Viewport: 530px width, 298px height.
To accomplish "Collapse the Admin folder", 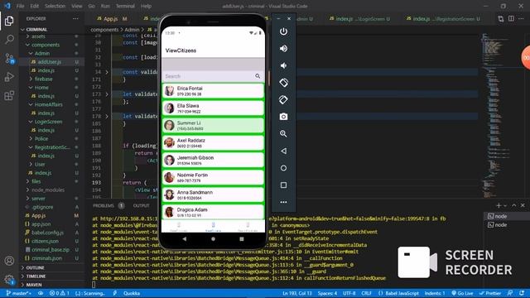I will (31, 53).
